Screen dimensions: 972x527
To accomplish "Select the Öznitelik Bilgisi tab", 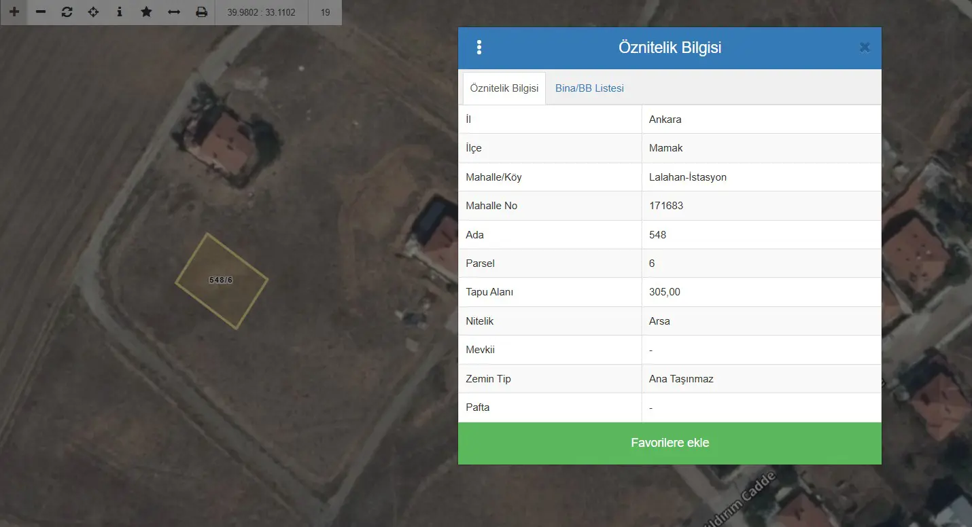I will [x=504, y=88].
